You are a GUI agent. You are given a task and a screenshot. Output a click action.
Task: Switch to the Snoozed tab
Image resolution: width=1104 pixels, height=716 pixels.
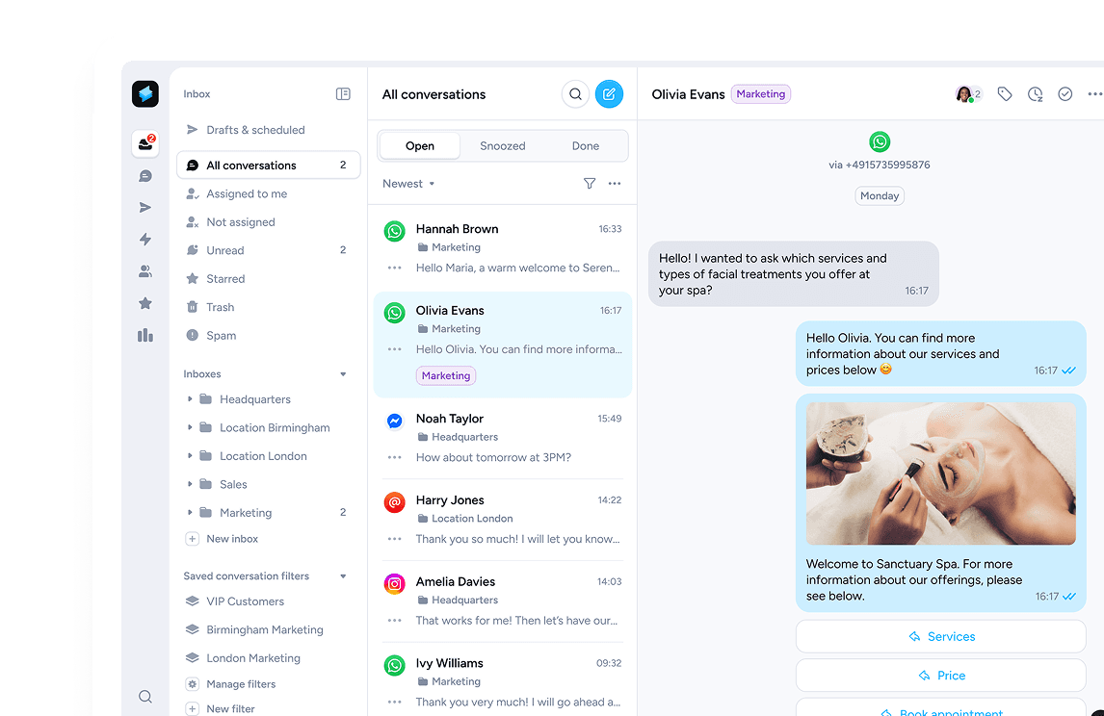point(503,146)
